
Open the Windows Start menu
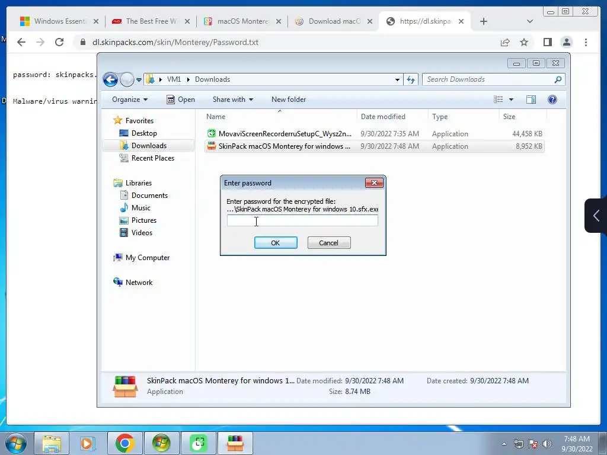(x=16, y=443)
